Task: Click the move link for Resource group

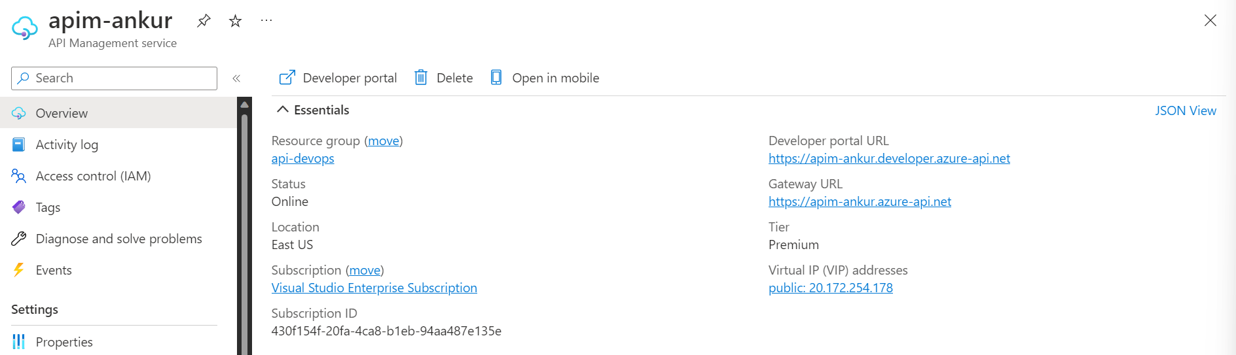Action: click(x=384, y=141)
